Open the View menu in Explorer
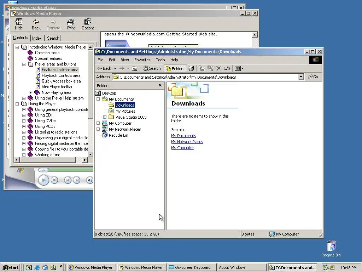Screen dimensions: 362x272 (125, 60)
